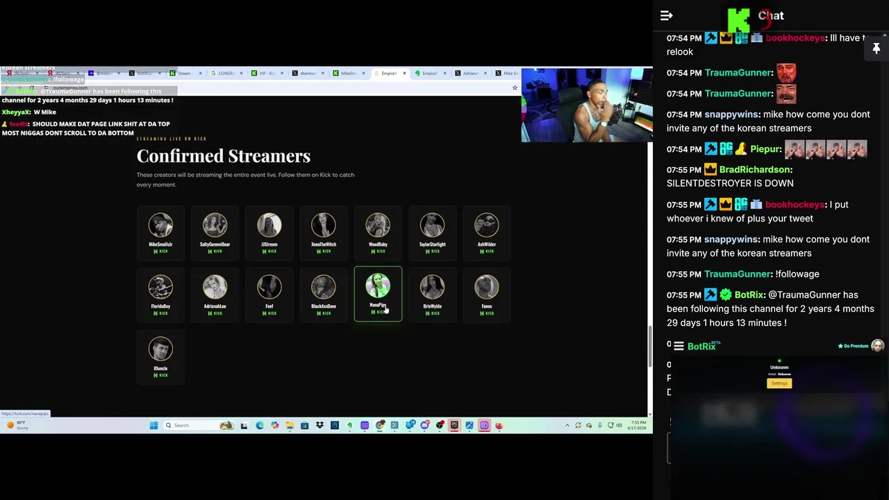
Task: Click bookhockeys username in top chat message
Action: [x=795, y=38]
